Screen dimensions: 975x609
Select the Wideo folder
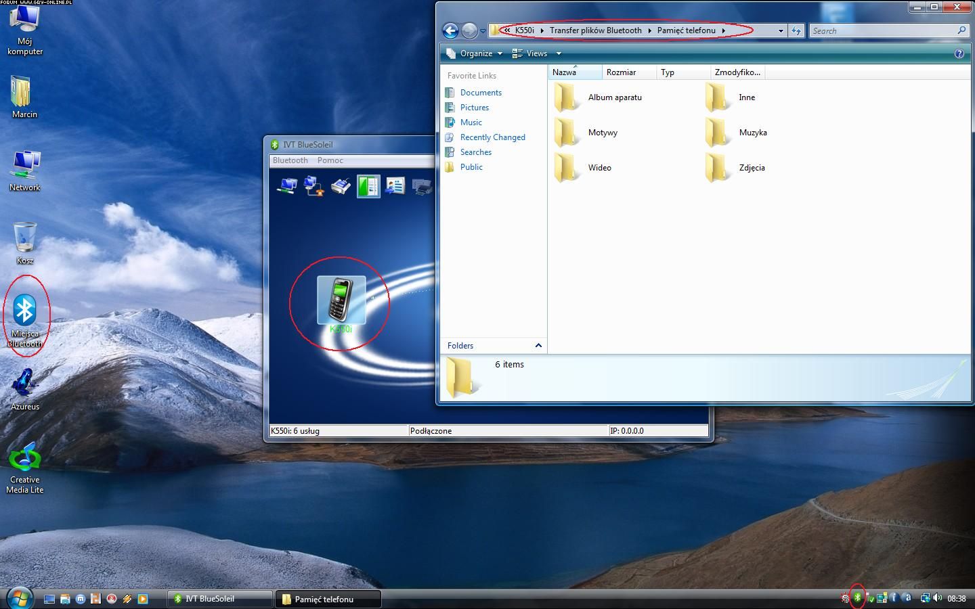pyautogui.click(x=583, y=168)
